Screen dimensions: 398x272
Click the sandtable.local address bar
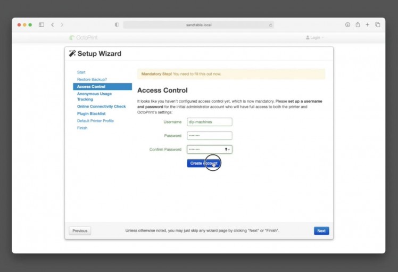pos(198,25)
